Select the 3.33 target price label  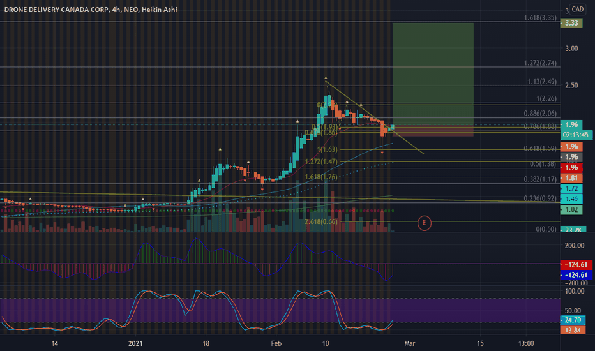click(x=571, y=23)
